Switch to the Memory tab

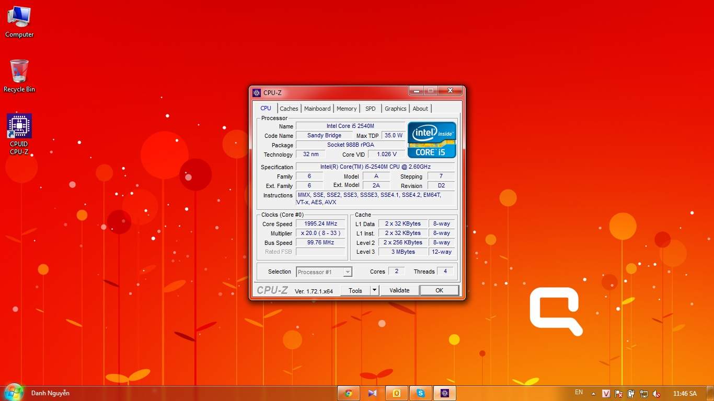click(x=347, y=109)
